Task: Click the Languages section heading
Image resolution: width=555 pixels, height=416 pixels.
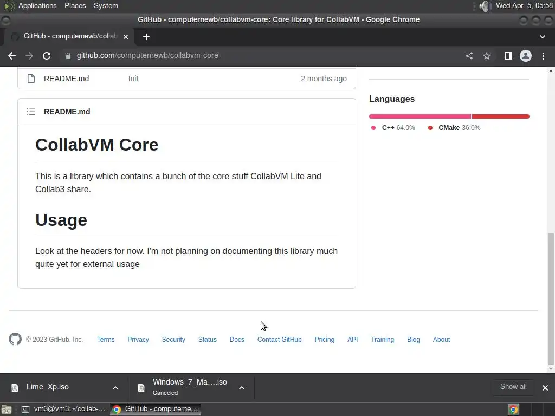Action: 392,99
